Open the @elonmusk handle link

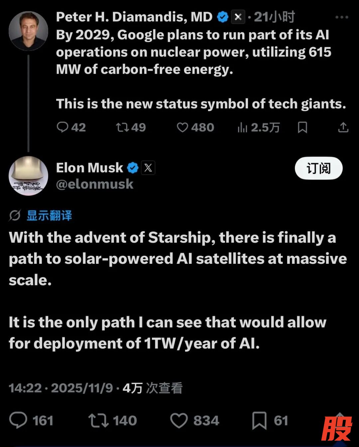[x=95, y=184]
